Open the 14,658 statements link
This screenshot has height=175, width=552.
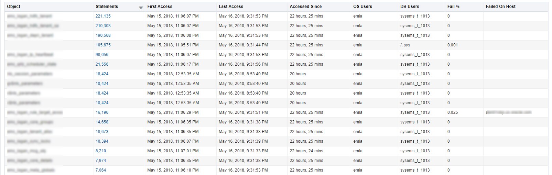point(102,122)
